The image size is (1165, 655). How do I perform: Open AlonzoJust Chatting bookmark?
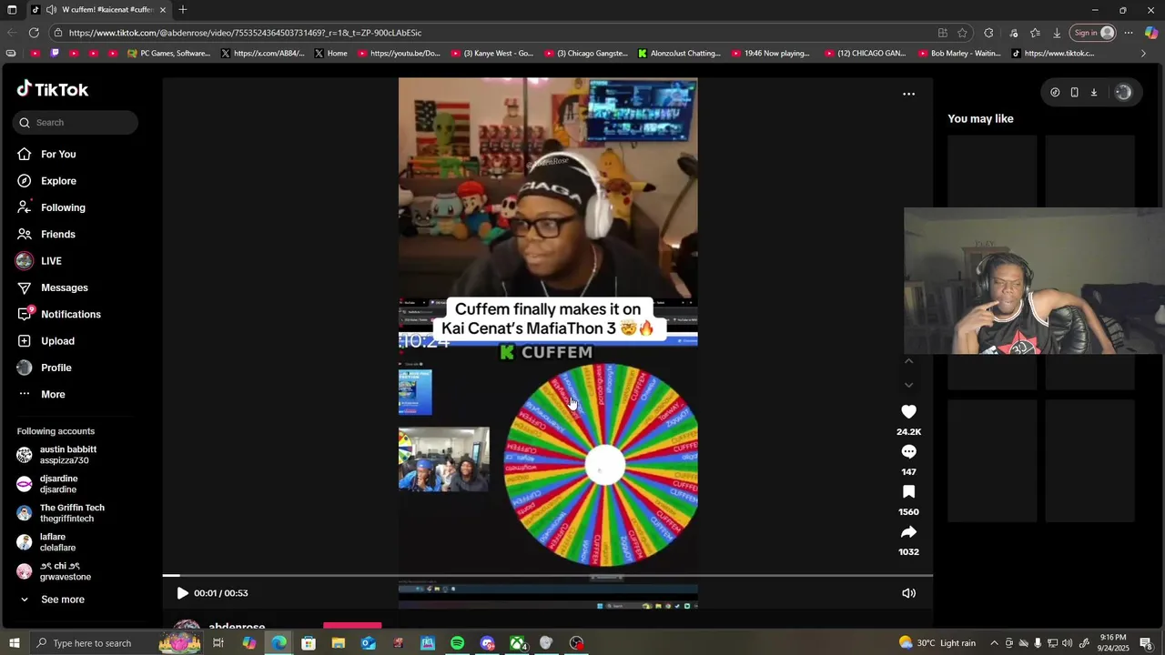tap(679, 53)
